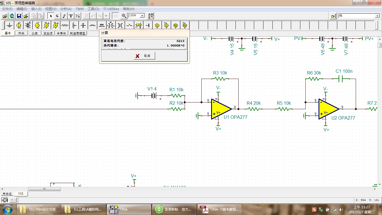
Task: Switch to the 仪表 component tab
Action: pyautogui.click(x=35, y=33)
